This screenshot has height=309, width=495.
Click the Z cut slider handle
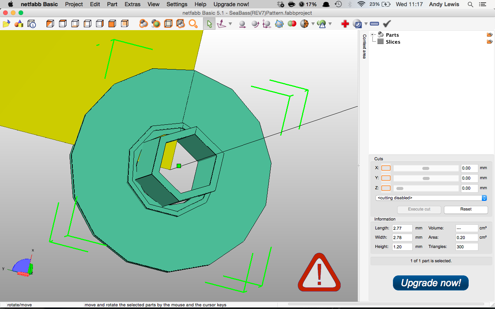(x=400, y=188)
